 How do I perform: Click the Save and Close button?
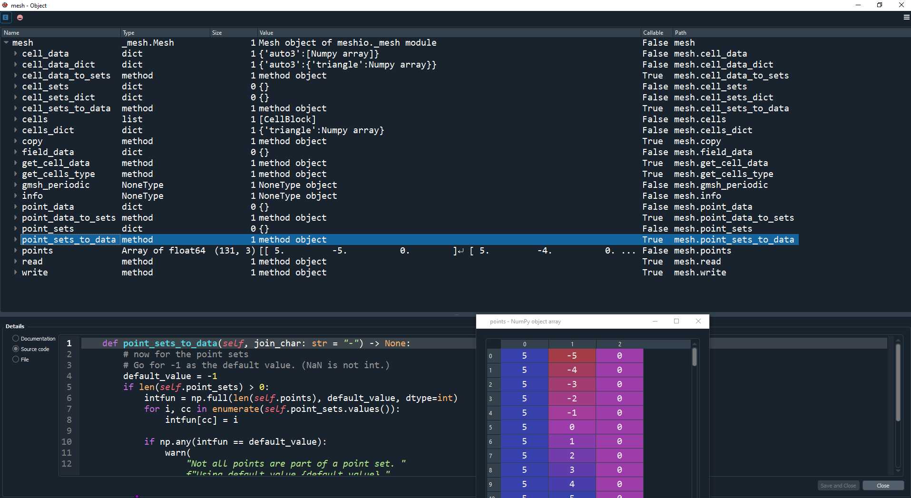(838, 486)
